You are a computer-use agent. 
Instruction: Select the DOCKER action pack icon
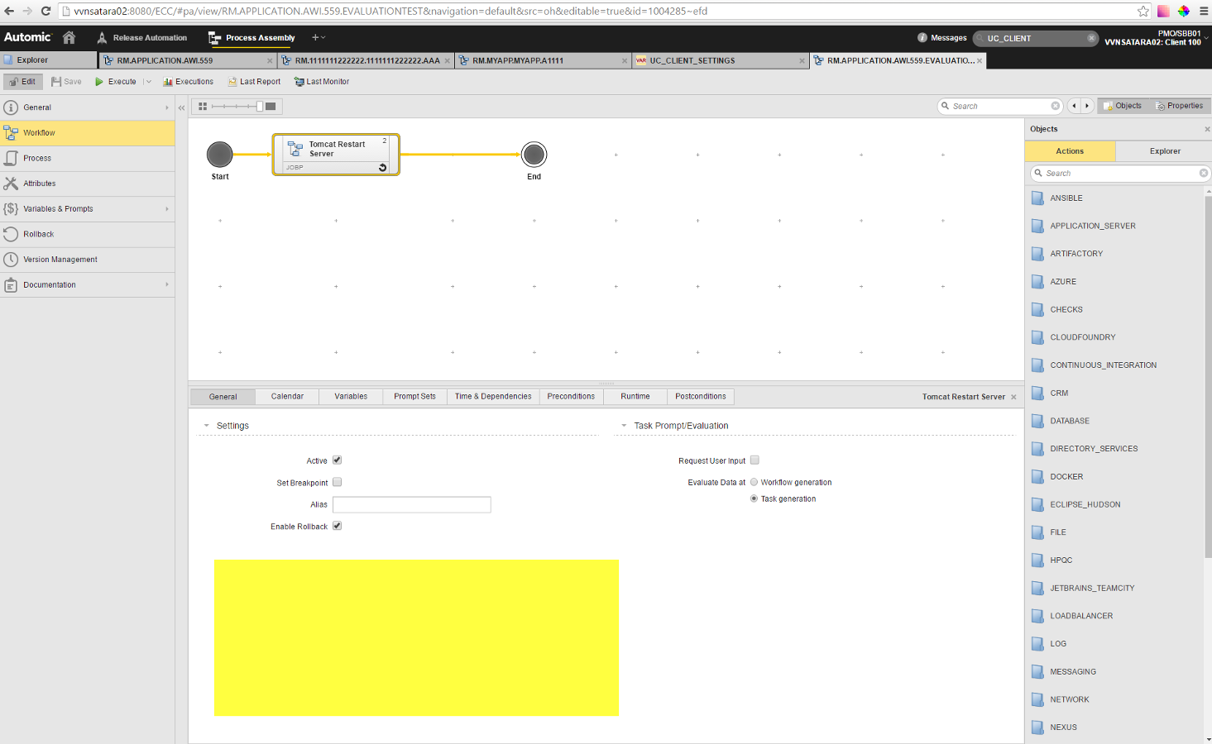(1038, 476)
